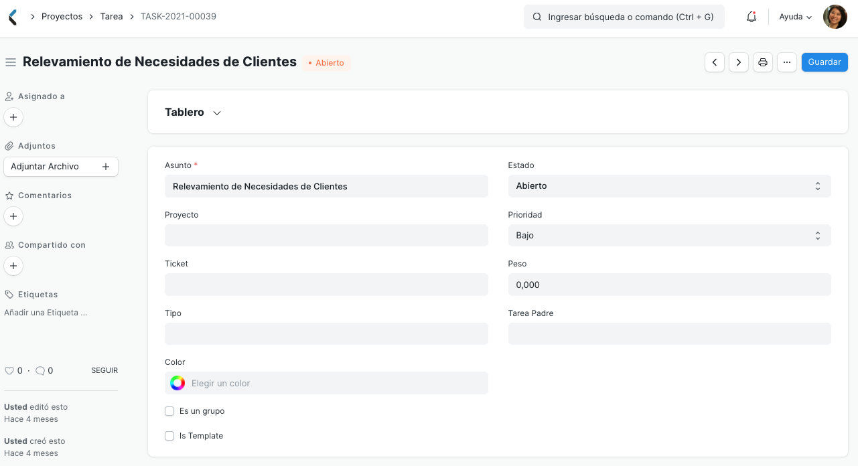Open the Ayuda help dropdown
Image resolution: width=858 pixels, height=466 pixels.
tap(795, 17)
